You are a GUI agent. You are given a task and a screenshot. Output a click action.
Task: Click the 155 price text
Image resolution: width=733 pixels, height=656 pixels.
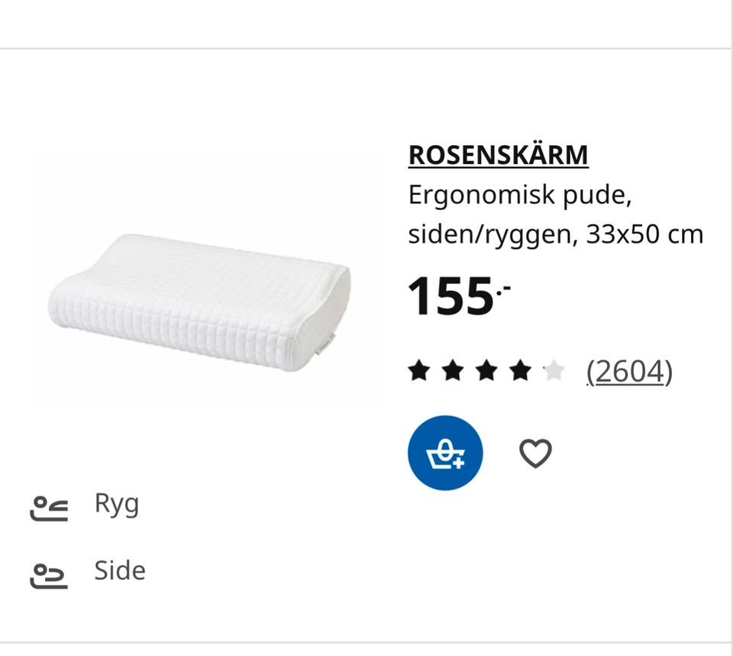[x=450, y=296]
